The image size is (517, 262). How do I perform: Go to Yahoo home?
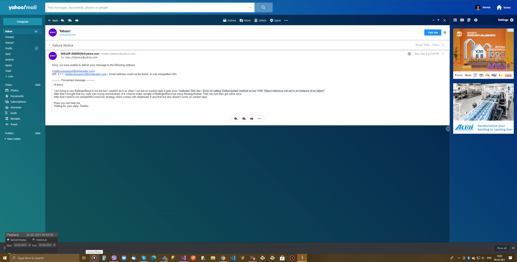tap(504, 8)
